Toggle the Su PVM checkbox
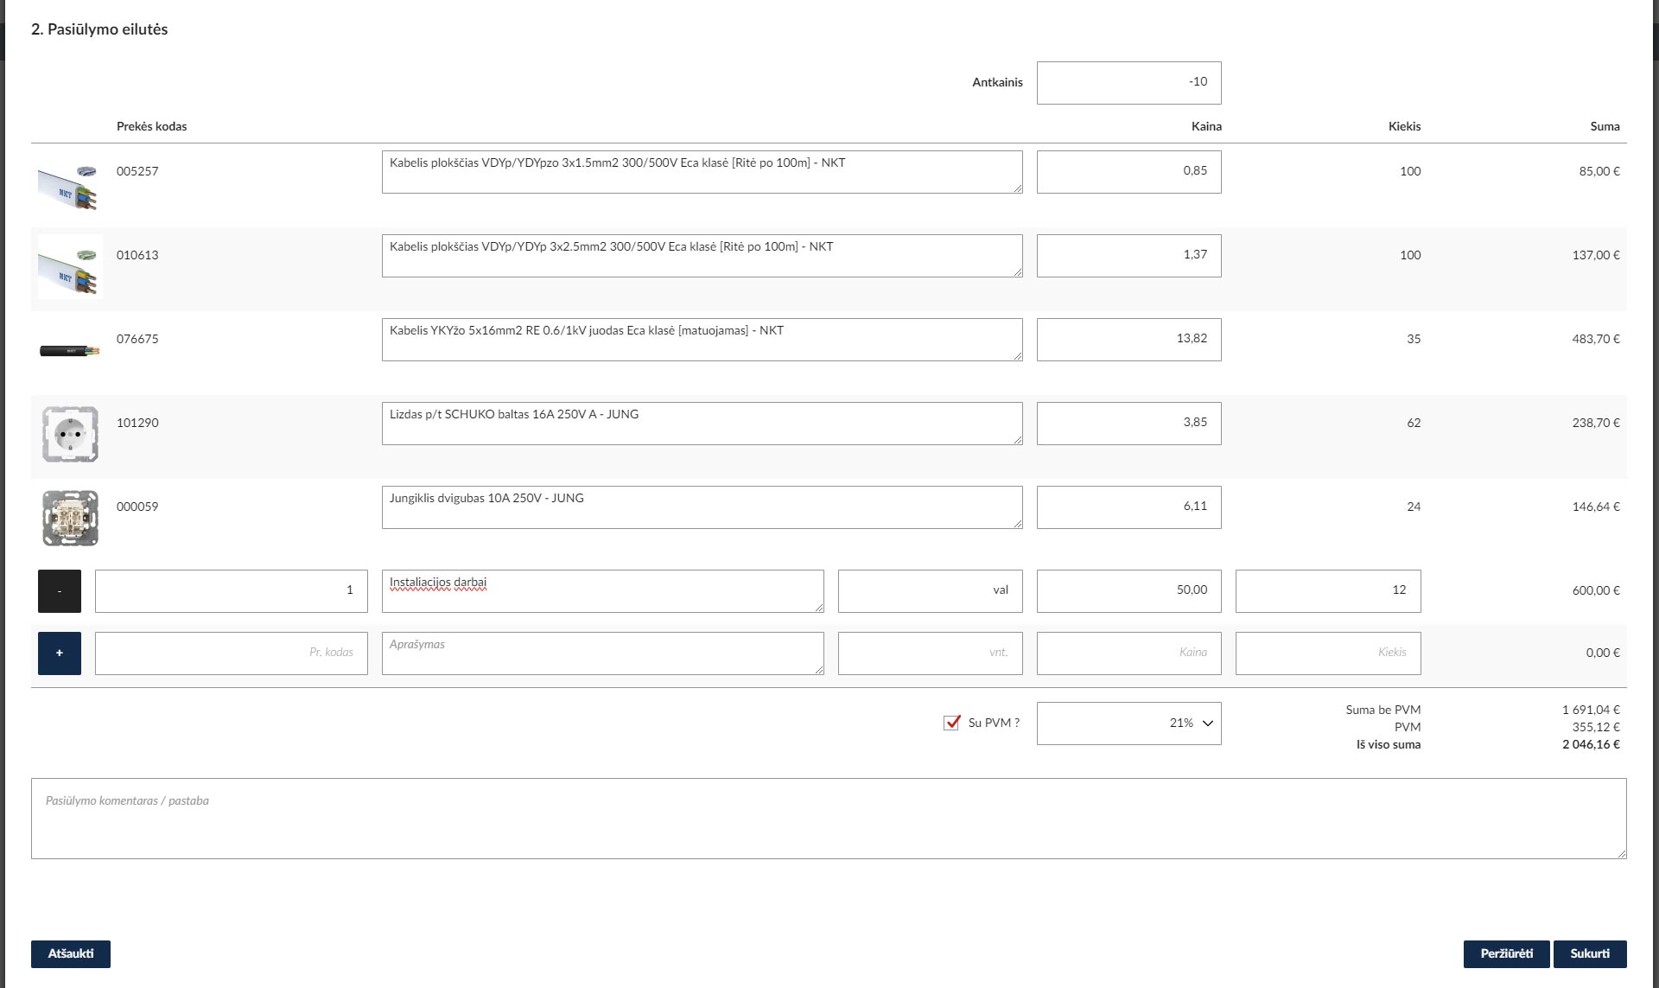The image size is (1659, 988). (x=952, y=723)
